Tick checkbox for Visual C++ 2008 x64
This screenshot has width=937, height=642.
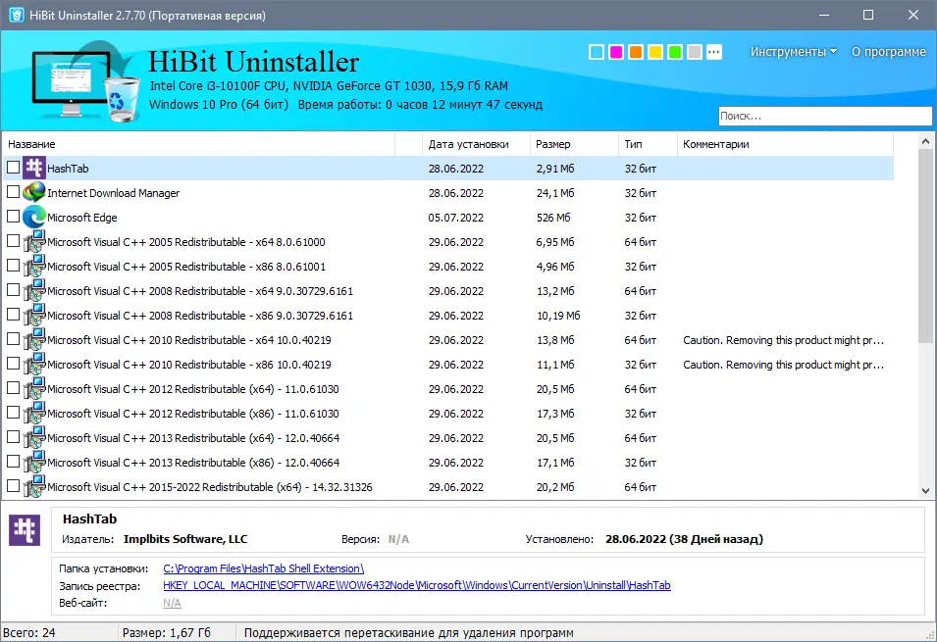click(13, 290)
